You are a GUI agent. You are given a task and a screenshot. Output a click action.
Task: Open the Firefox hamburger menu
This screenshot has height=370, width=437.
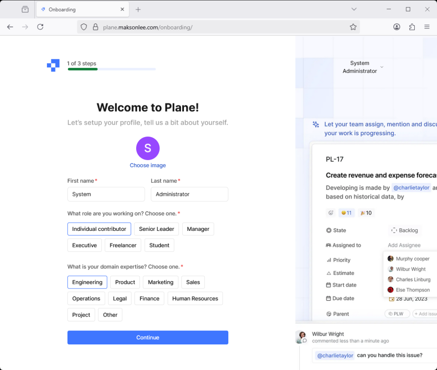427,27
